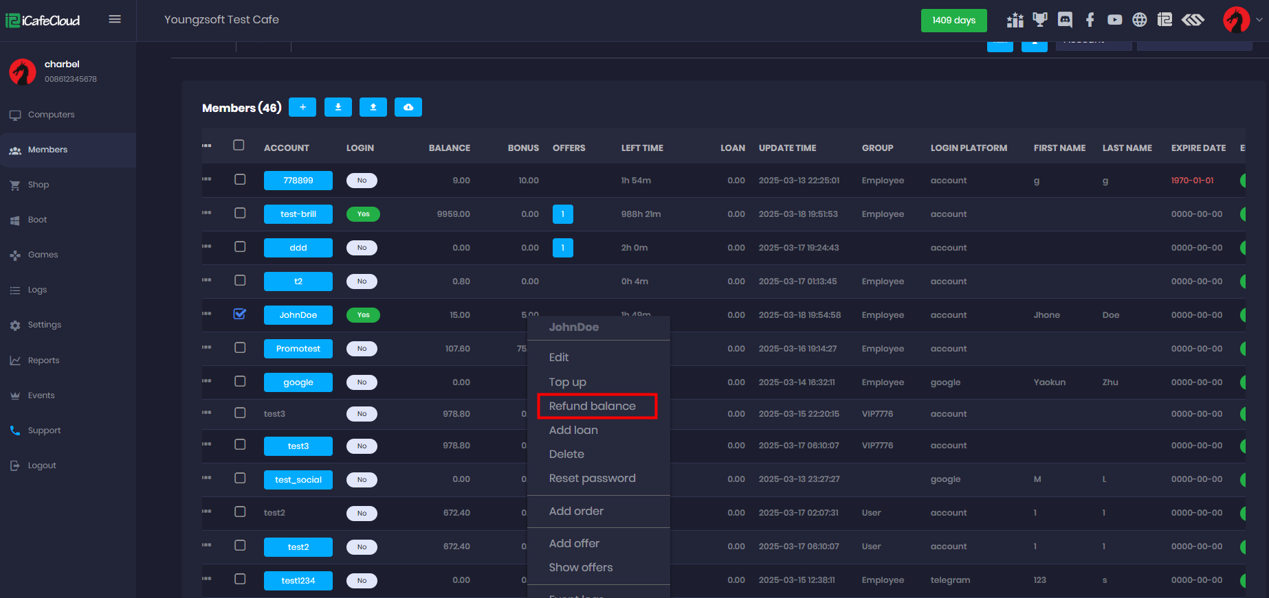Click the green 1409 days button
The width and height of the screenshot is (1269, 598).
953,21
